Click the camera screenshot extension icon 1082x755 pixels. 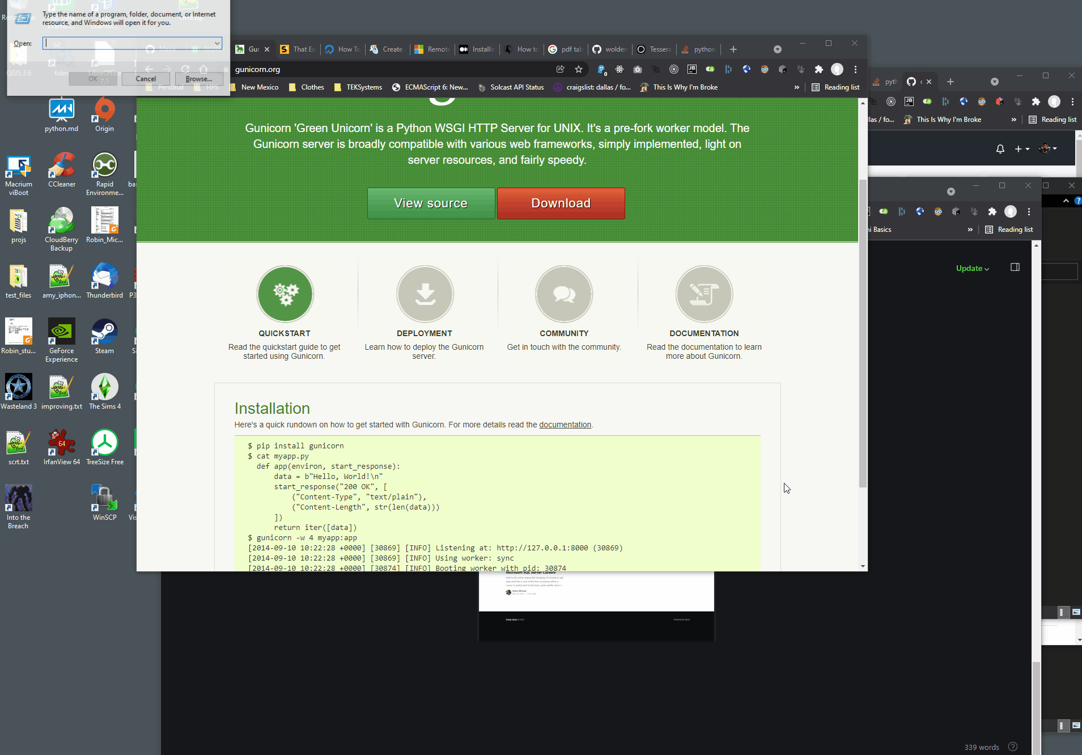tap(638, 69)
